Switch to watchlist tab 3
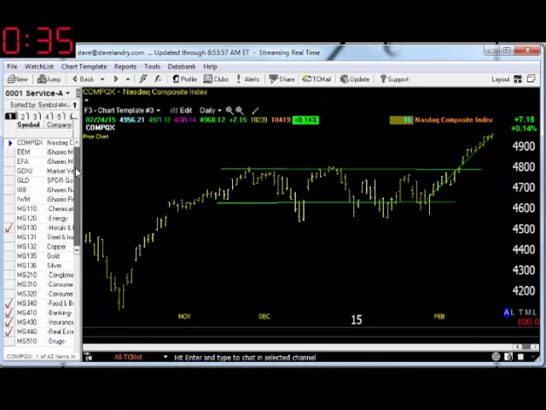The image size is (546, 410). pyautogui.click(x=36, y=116)
